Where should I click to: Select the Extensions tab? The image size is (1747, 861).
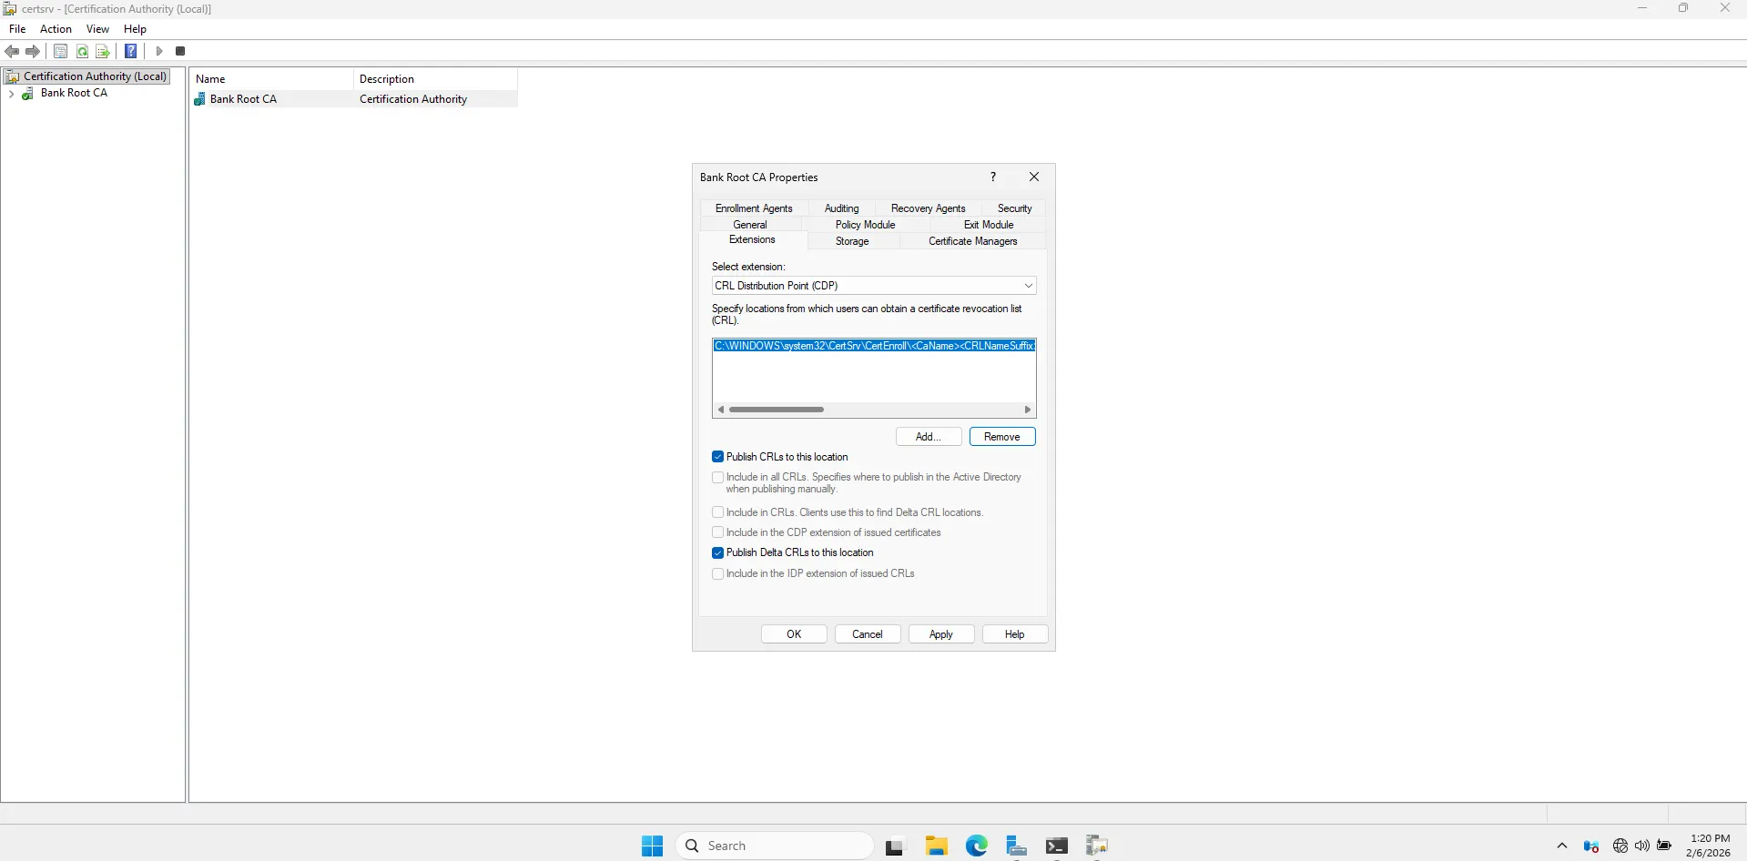click(752, 240)
